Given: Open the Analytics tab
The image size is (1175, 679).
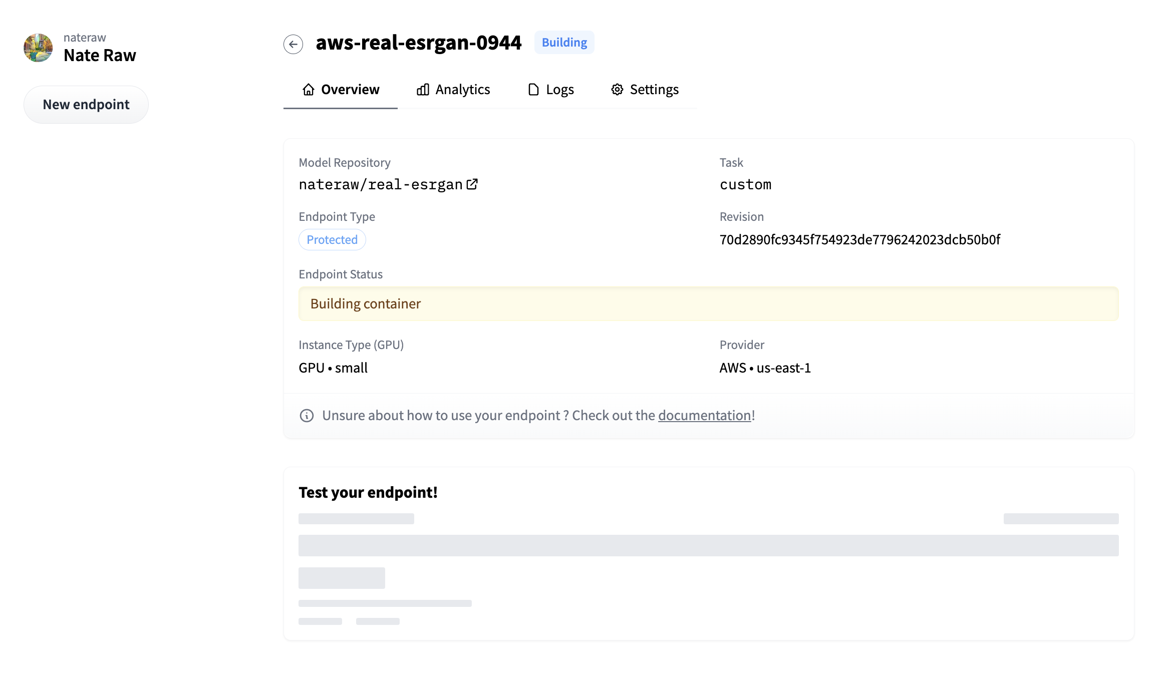Looking at the screenshot, I should coord(453,89).
